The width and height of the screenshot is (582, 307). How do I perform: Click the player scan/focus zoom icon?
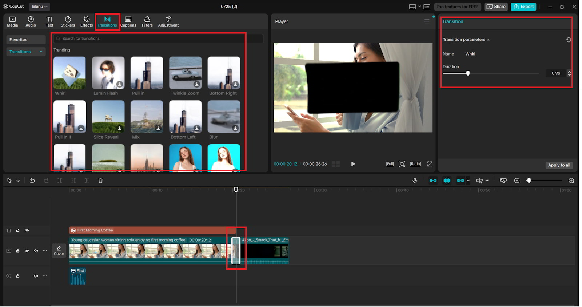(402, 164)
